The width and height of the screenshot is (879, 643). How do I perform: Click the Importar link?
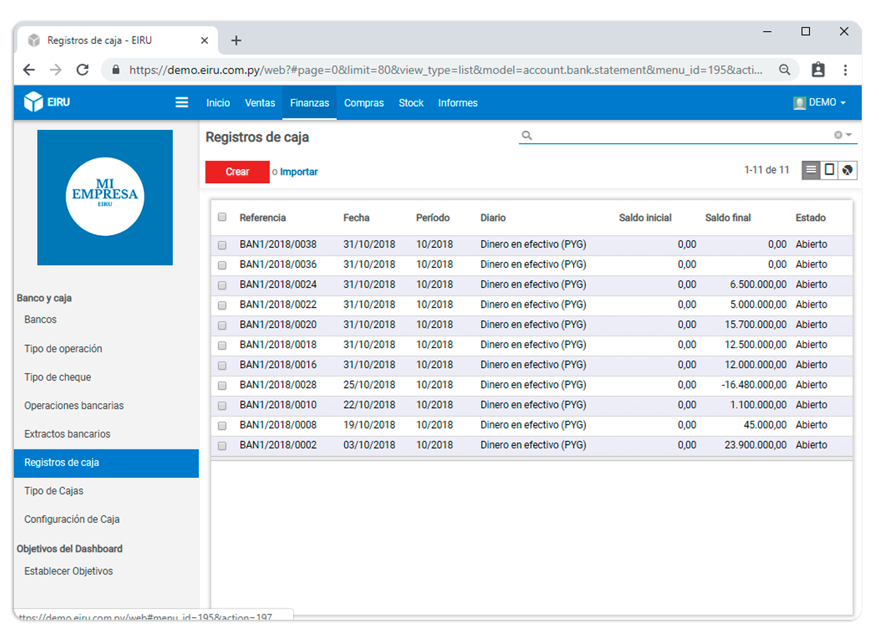point(299,172)
